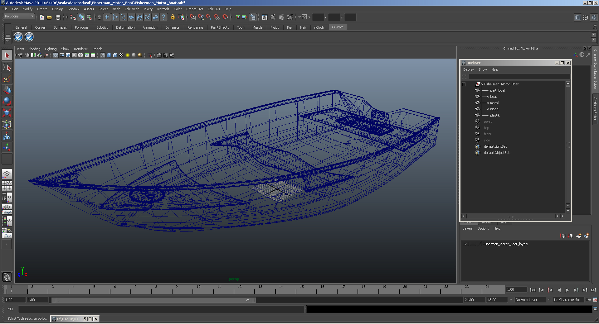Toggle Textured display checker icon
Image resolution: width=599 pixels, height=324 pixels.
point(121,55)
